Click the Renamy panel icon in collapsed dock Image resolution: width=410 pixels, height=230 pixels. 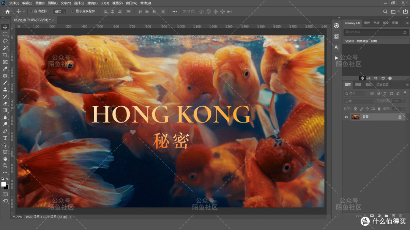(336, 25)
